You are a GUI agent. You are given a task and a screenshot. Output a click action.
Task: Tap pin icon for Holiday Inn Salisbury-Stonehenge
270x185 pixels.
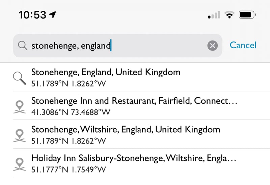coord(20,163)
